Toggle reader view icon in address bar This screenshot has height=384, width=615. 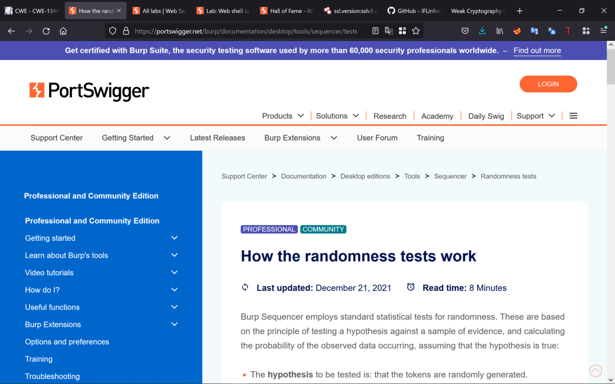click(x=376, y=31)
